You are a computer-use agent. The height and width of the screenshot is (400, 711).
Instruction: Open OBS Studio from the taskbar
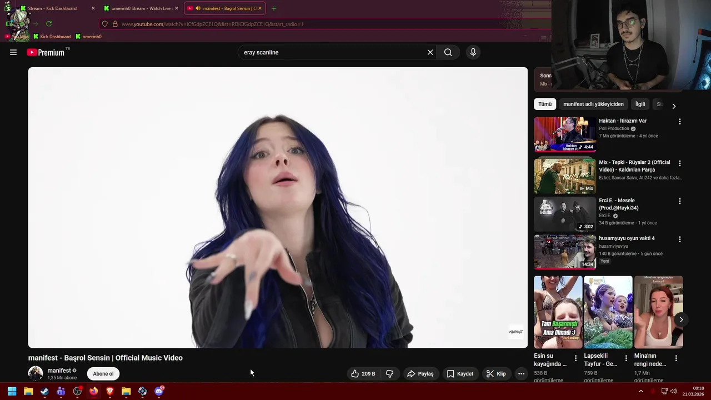[77, 391]
